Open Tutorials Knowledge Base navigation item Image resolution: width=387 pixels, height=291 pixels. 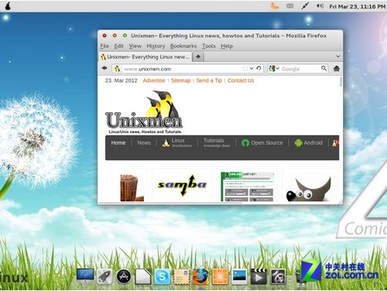click(217, 142)
